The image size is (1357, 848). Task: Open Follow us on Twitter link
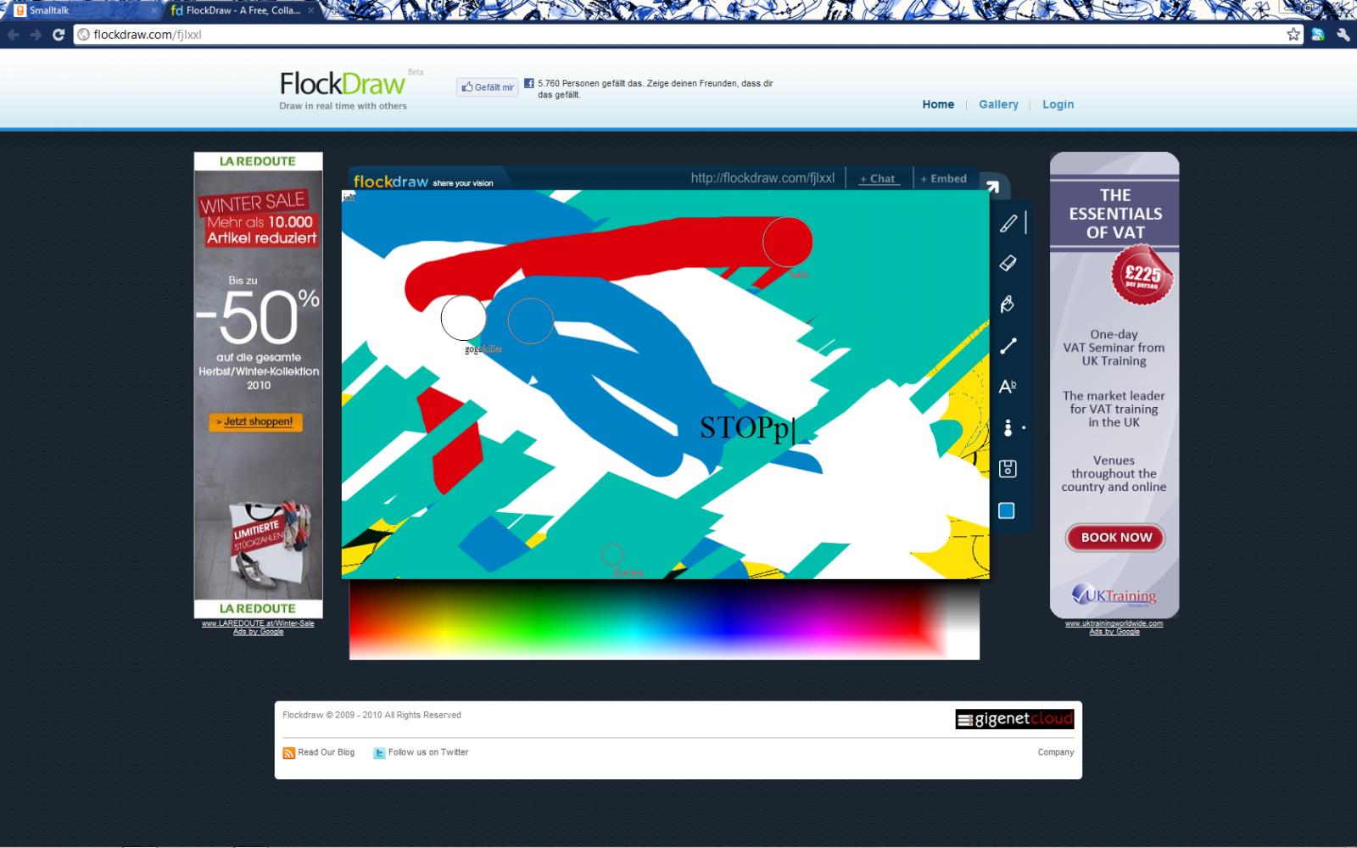click(x=427, y=752)
